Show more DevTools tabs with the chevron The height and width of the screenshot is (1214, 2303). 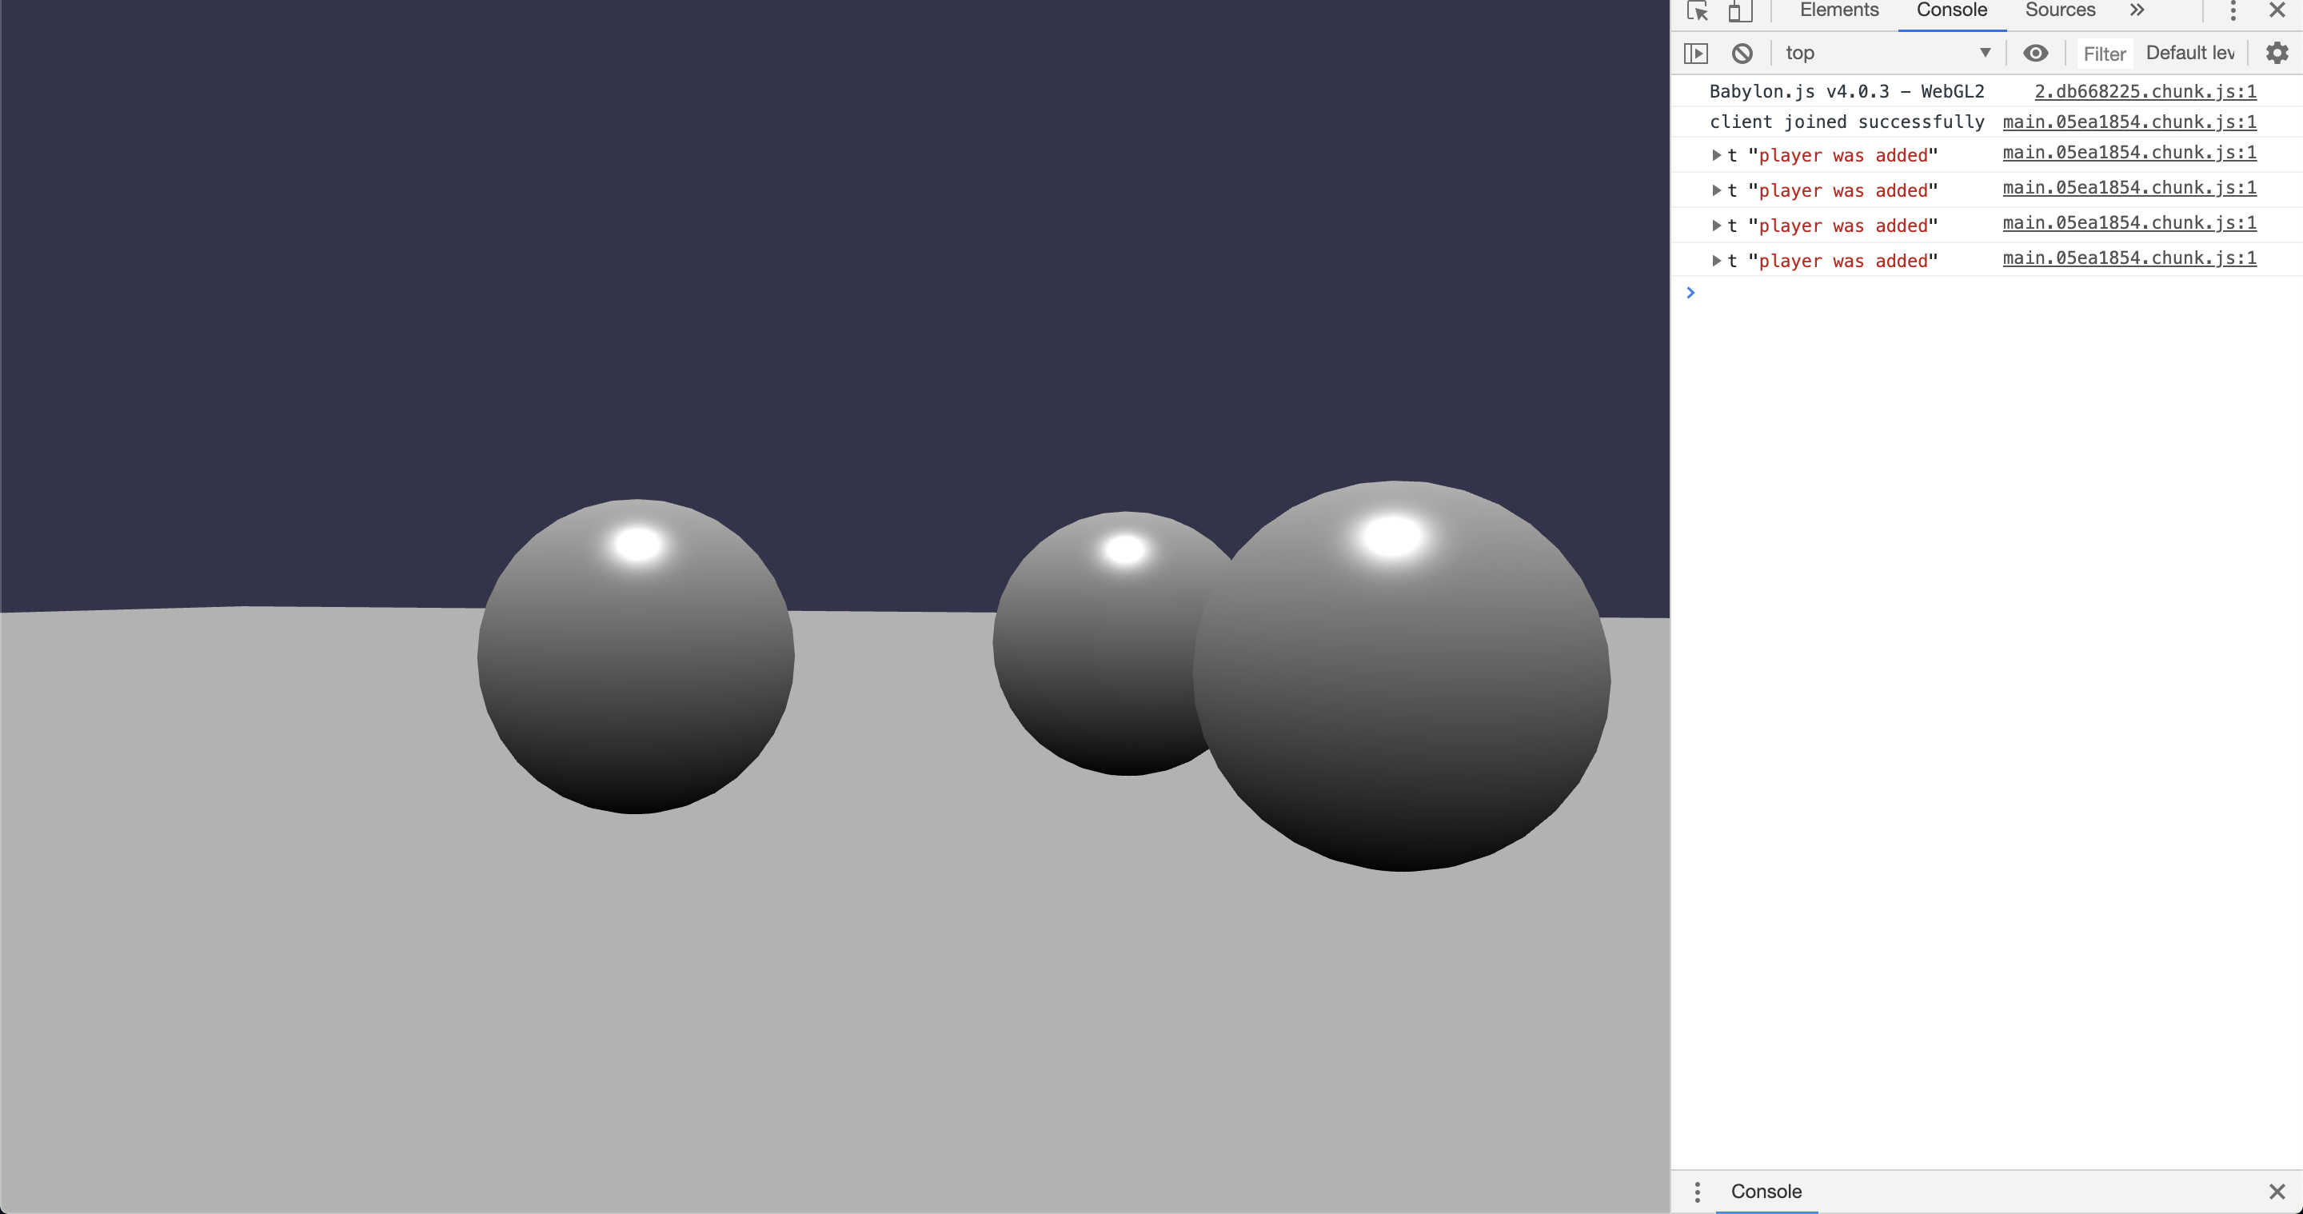tap(2137, 10)
